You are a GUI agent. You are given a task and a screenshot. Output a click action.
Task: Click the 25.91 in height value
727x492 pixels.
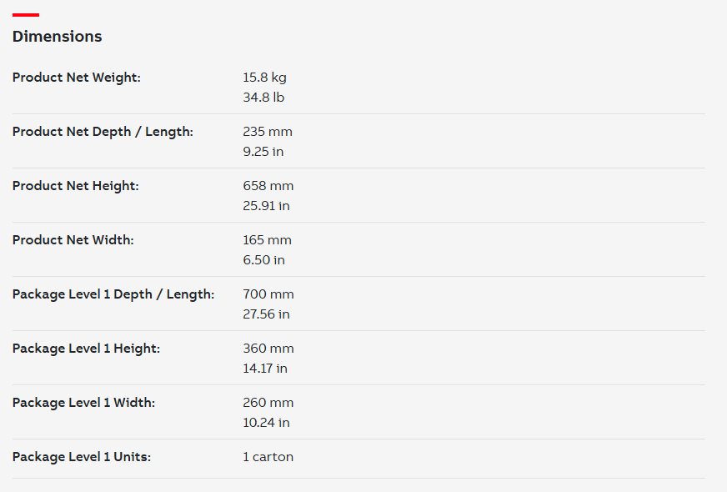267,206
